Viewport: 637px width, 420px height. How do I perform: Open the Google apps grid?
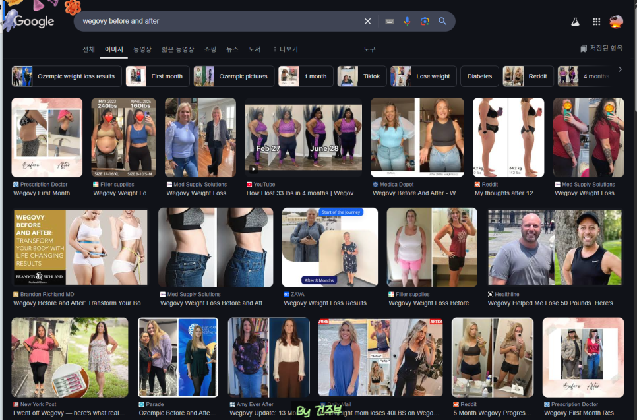(596, 22)
